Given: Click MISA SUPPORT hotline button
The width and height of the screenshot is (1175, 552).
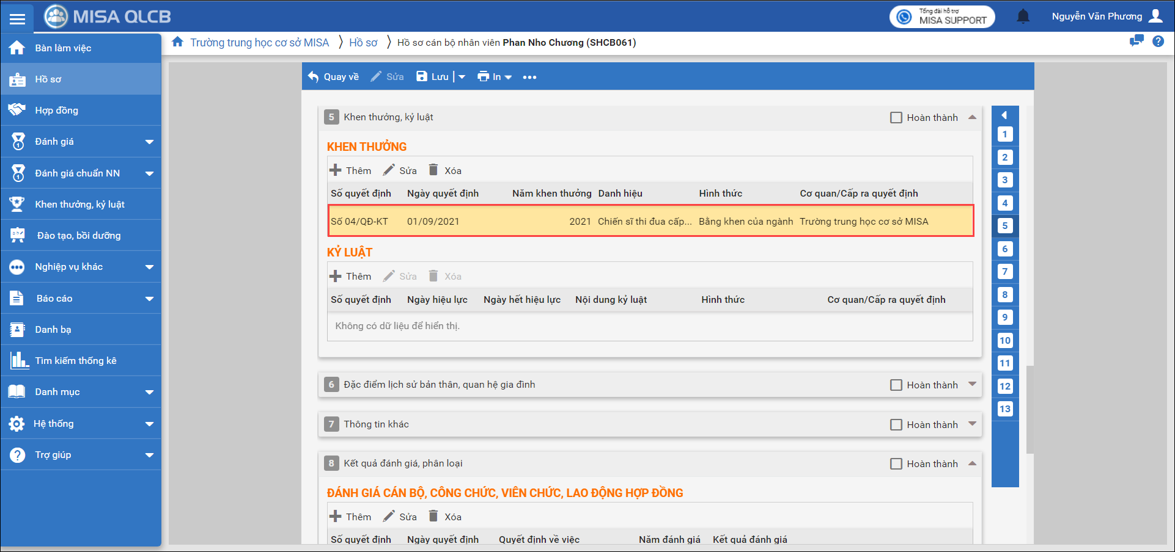Looking at the screenshot, I should point(941,16).
